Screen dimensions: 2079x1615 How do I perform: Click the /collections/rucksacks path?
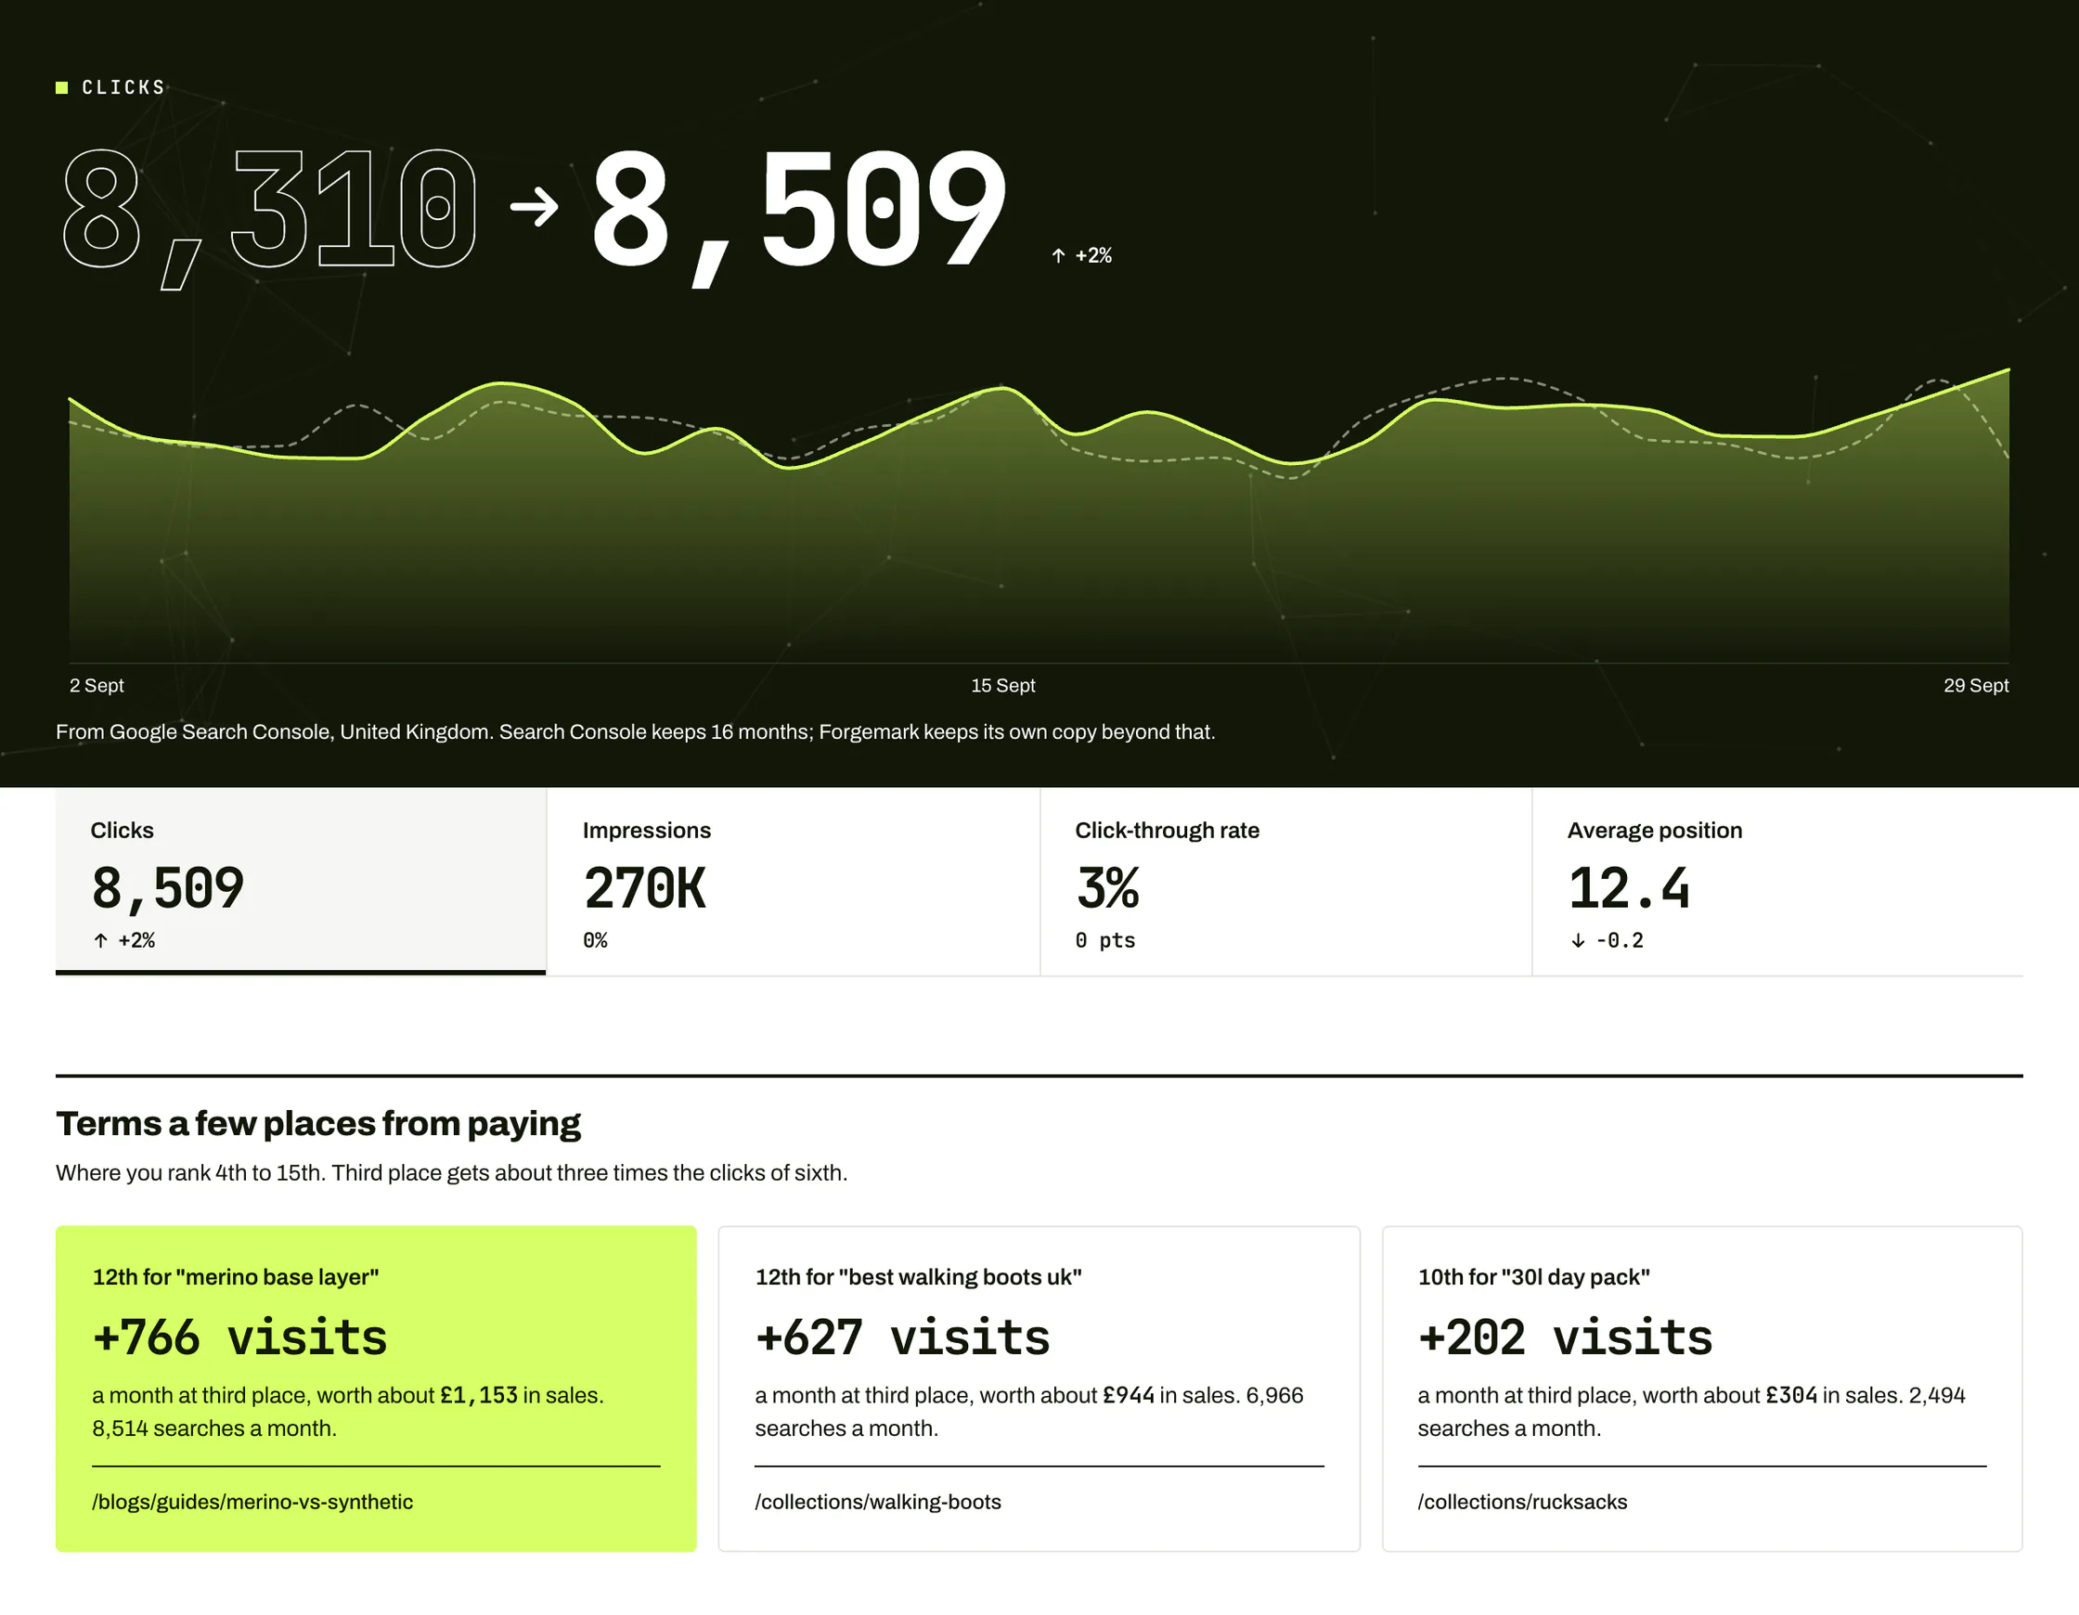click(x=1522, y=1502)
